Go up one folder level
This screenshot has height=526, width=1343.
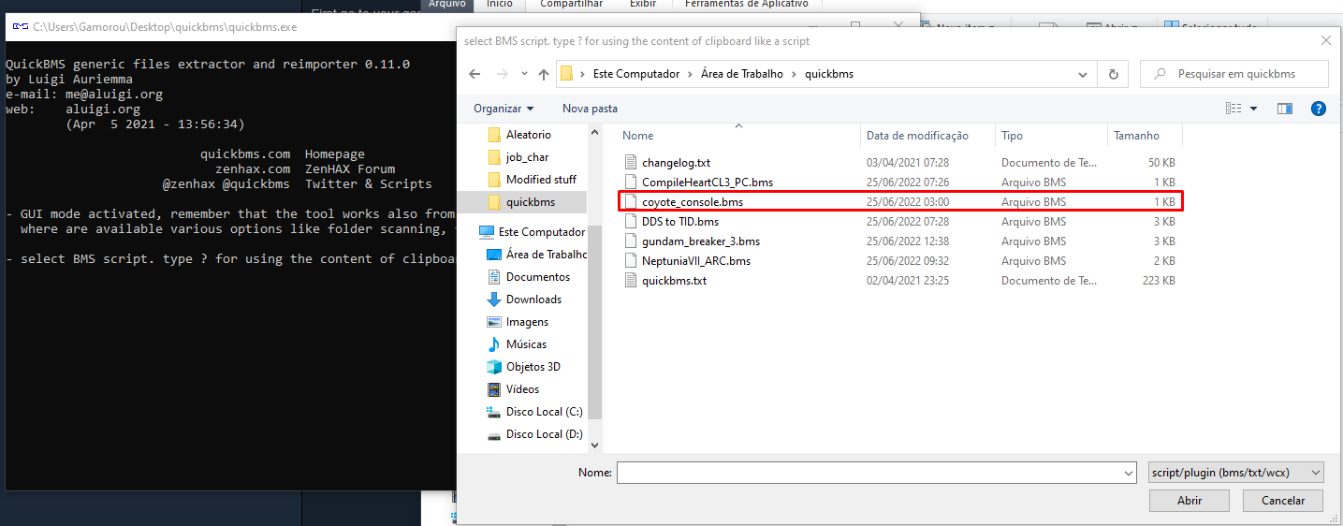543,74
